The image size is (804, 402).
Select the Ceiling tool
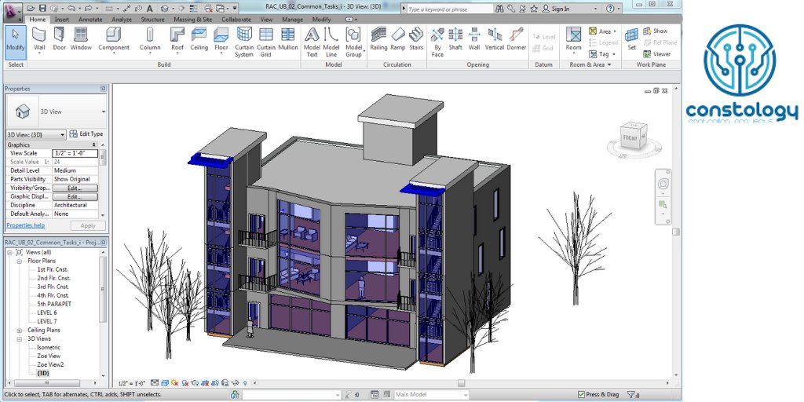coord(199,40)
